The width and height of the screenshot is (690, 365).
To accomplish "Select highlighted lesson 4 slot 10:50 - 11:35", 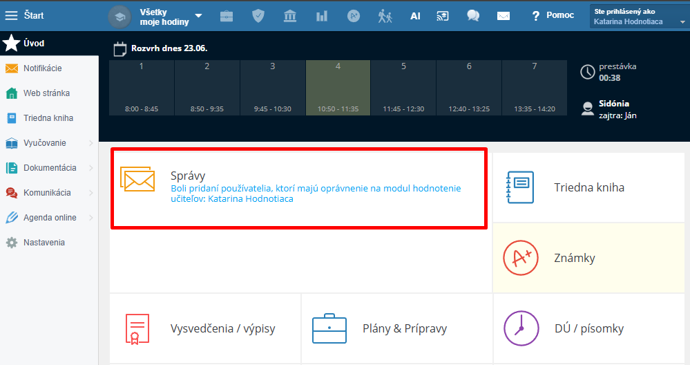I will (338, 88).
